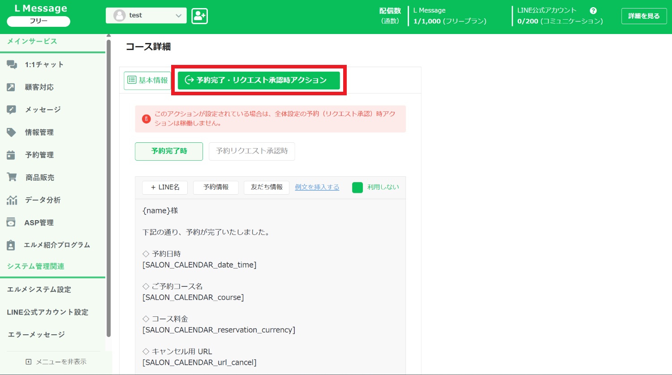The width and height of the screenshot is (672, 375).
Task: Open 情報管理 tag icon
Action: (x=11, y=132)
